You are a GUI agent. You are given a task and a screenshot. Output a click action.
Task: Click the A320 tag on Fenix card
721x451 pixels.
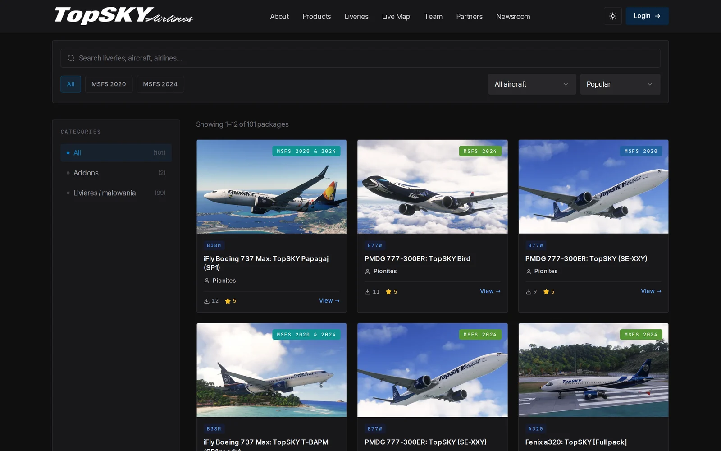tap(536, 429)
